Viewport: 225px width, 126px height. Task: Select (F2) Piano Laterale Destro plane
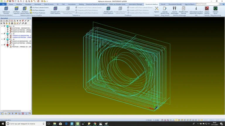[25, 10]
